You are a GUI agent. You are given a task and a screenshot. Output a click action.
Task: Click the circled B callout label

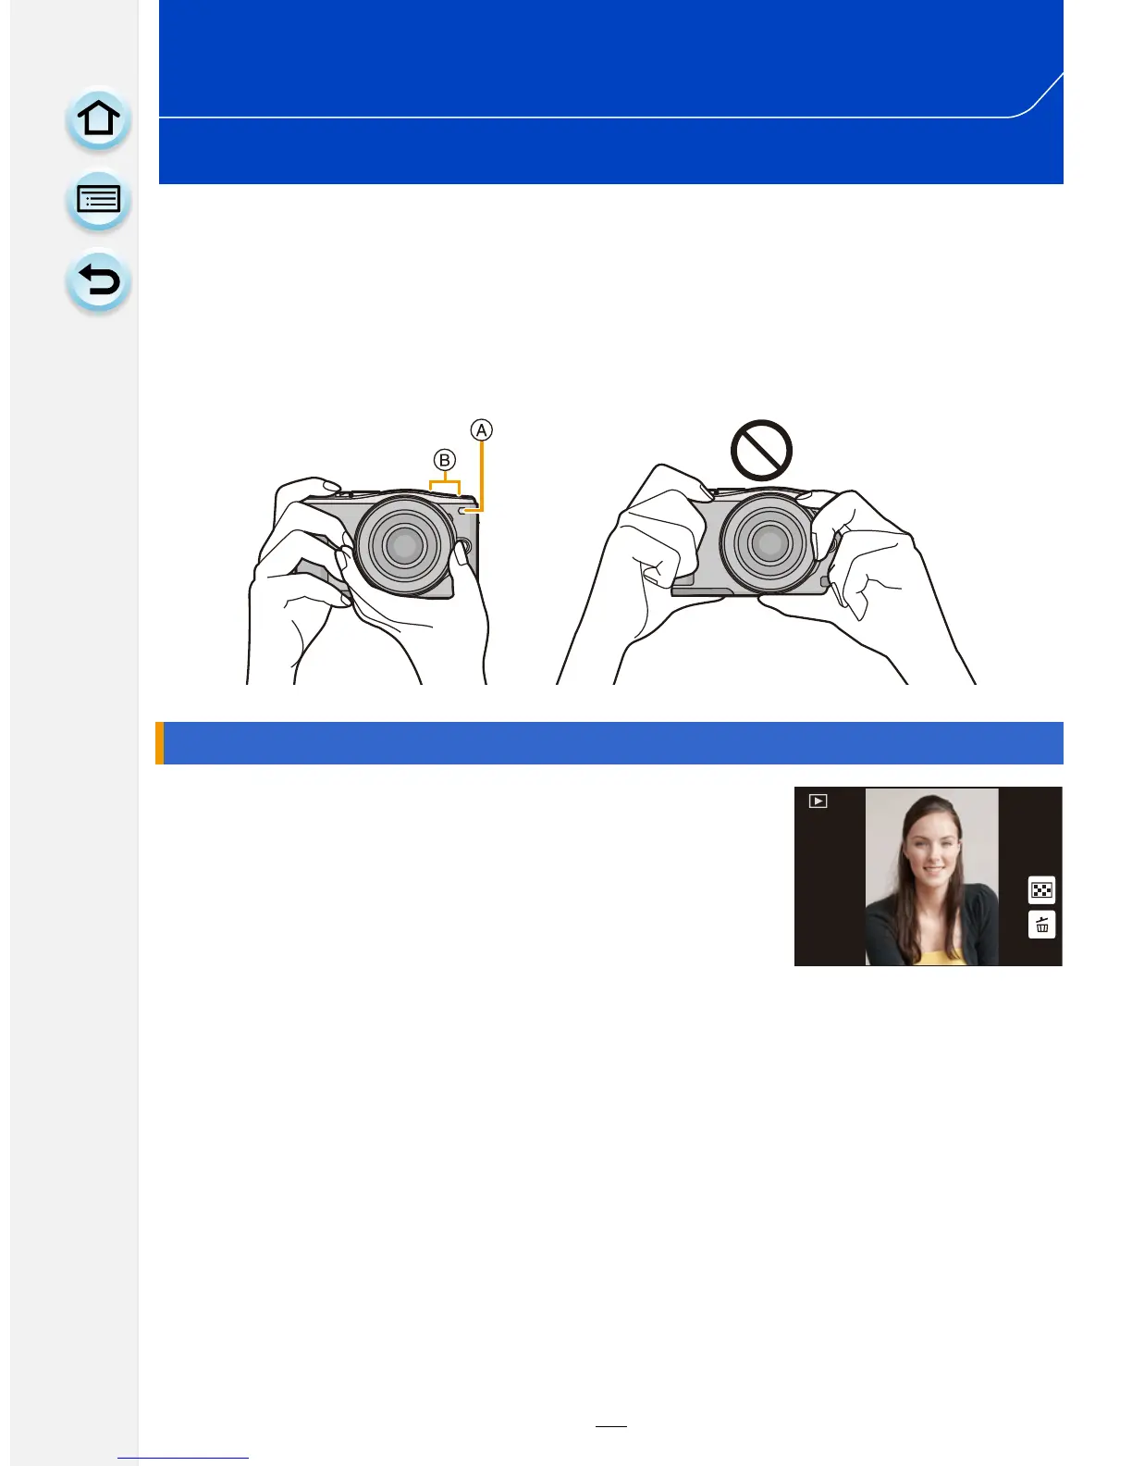(445, 460)
